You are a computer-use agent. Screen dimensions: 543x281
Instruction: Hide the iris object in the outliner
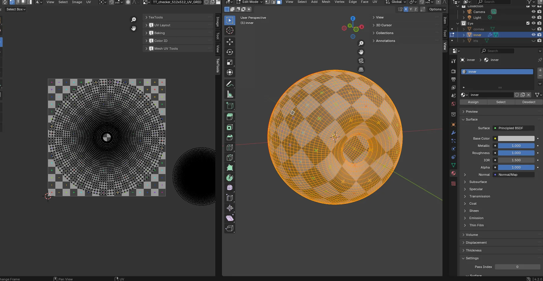(533, 40)
